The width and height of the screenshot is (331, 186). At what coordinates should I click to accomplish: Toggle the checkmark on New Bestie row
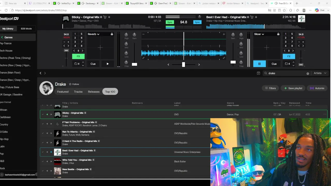43,171
